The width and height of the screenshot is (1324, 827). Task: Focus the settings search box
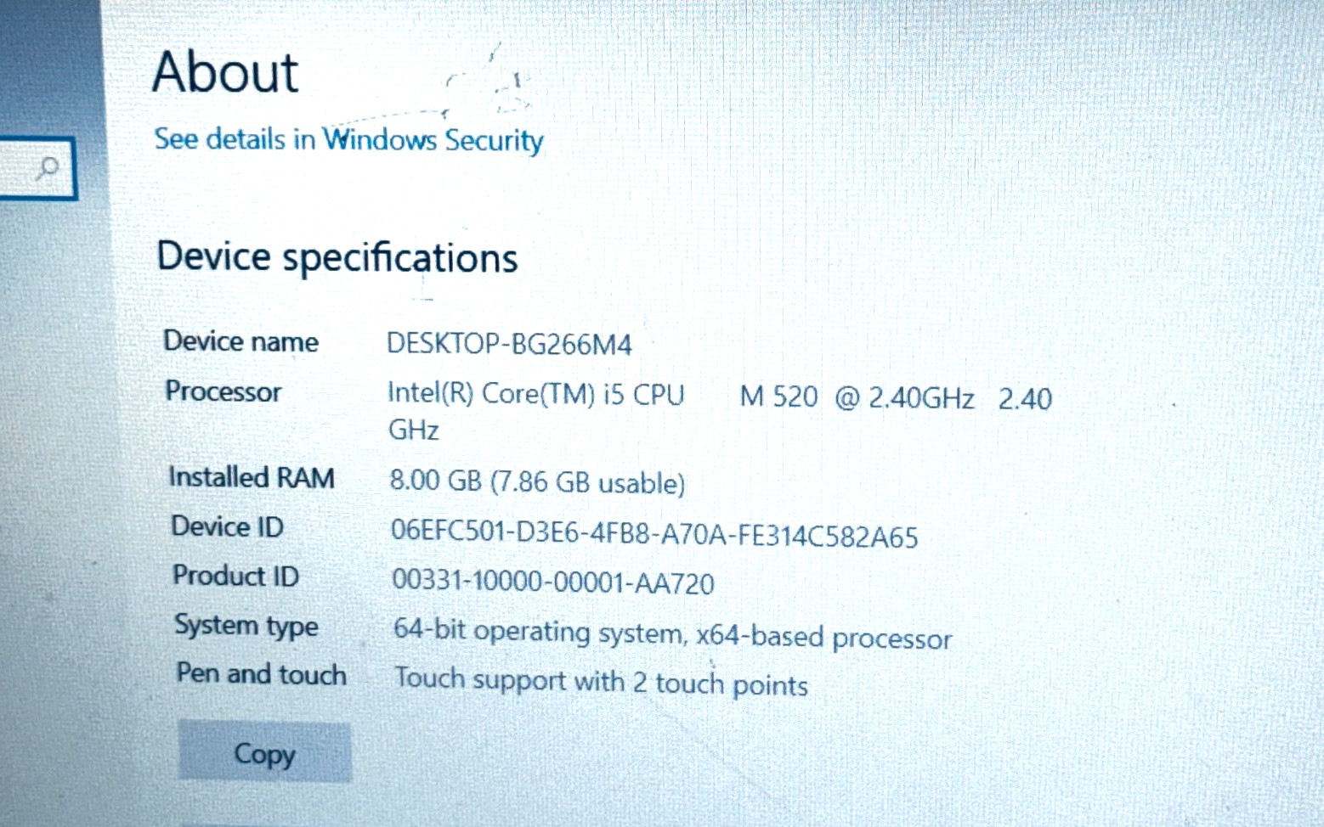(37, 168)
